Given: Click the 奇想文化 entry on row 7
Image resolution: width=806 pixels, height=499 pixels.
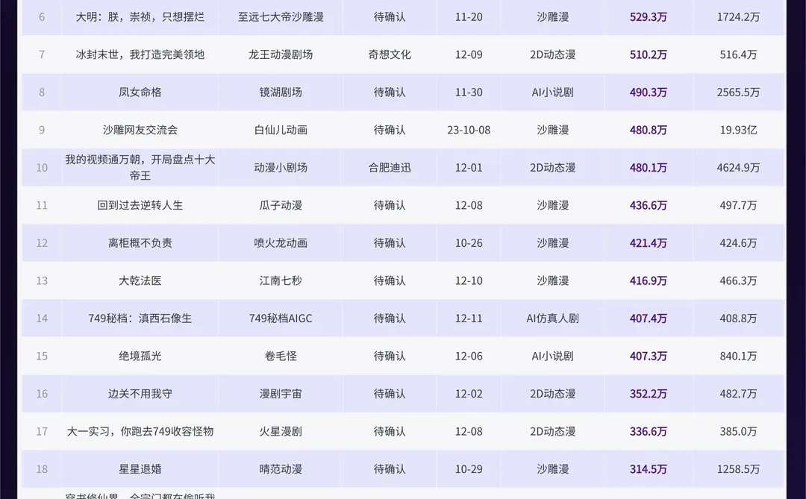Looking at the screenshot, I should click(390, 54).
